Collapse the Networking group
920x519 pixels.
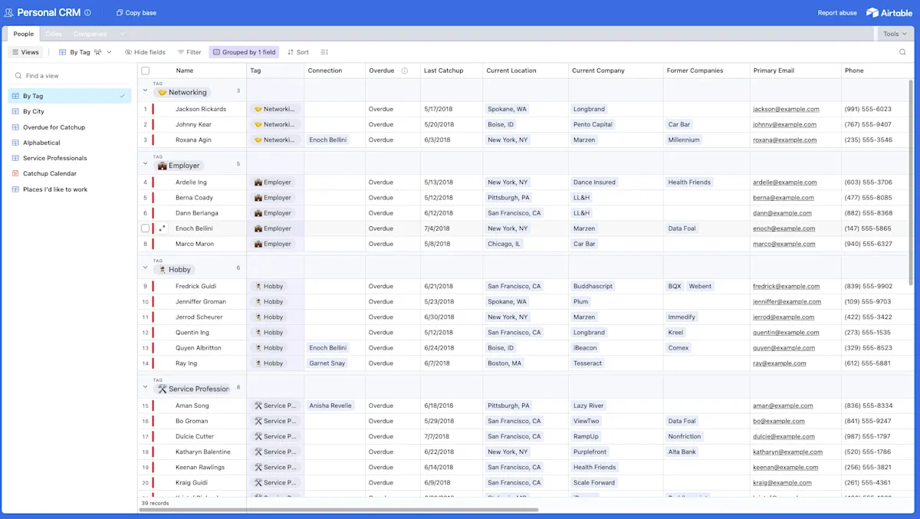point(145,90)
